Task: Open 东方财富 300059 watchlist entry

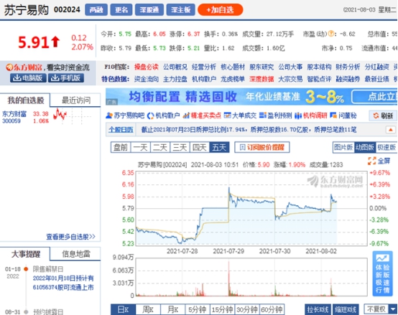Action: click(x=14, y=117)
